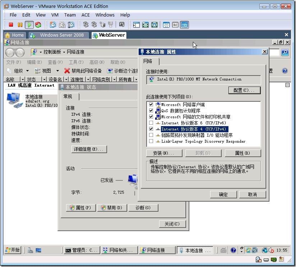The height and width of the screenshot is (267, 296).
Task: Click 属性(P) button in status dialog
Action: [x=81, y=208]
